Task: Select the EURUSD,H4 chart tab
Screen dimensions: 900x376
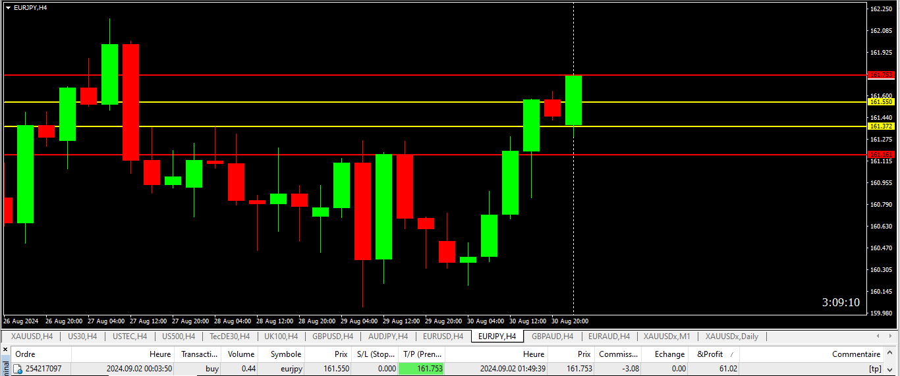Action: 443,336
